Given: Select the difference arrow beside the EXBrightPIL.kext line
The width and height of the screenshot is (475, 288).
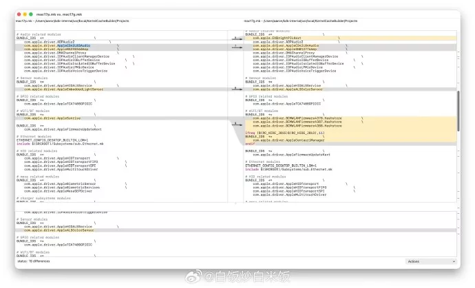Looking at the screenshot, I should [235, 38].
